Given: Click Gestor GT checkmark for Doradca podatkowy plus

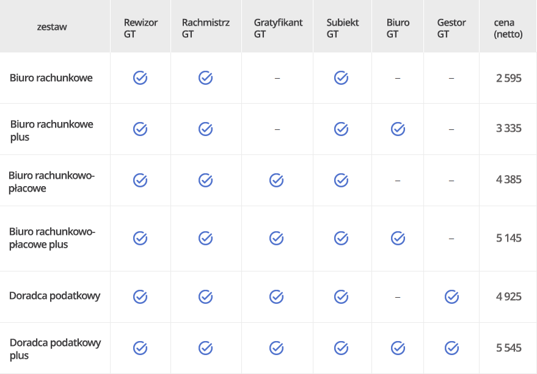Looking at the screenshot, I should coord(451,348).
